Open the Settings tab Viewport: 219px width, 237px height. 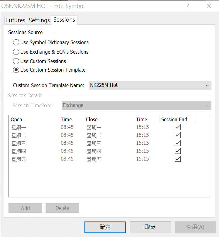point(39,20)
